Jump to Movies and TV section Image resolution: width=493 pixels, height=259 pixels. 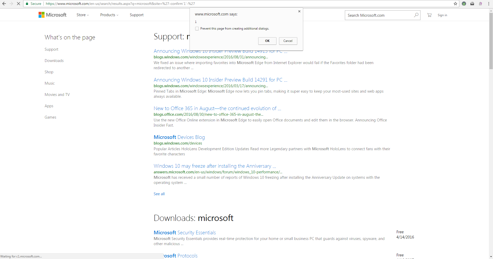coord(57,95)
